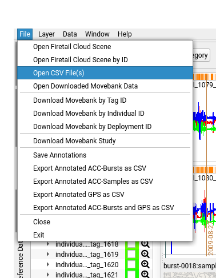Screen dimensions: 216x278
Task: Expand the individua..._tag_1620 tree node
Action: pos(48,264)
